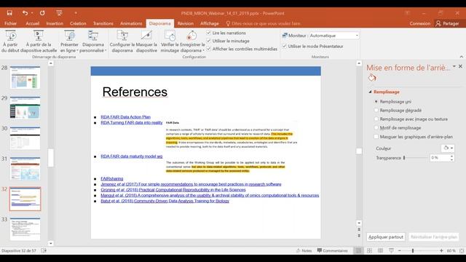Select slide 31 thumbnail
The height and width of the screenshot is (262, 466).
coord(25,168)
